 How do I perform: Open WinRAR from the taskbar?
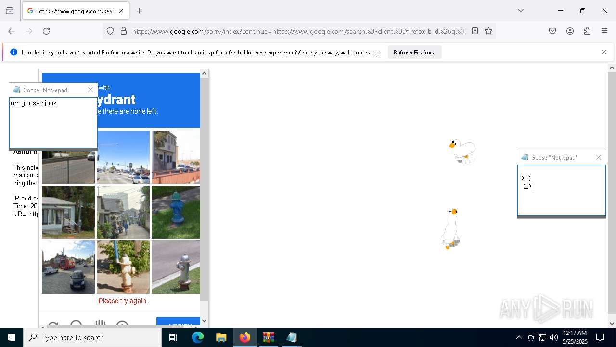(x=268, y=337)
